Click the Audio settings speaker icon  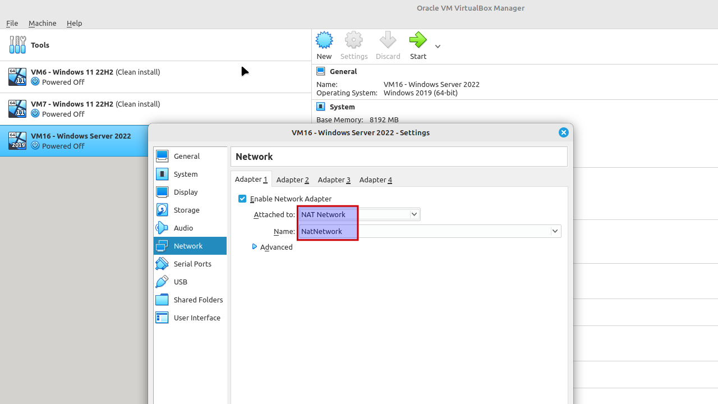[162, 228]
